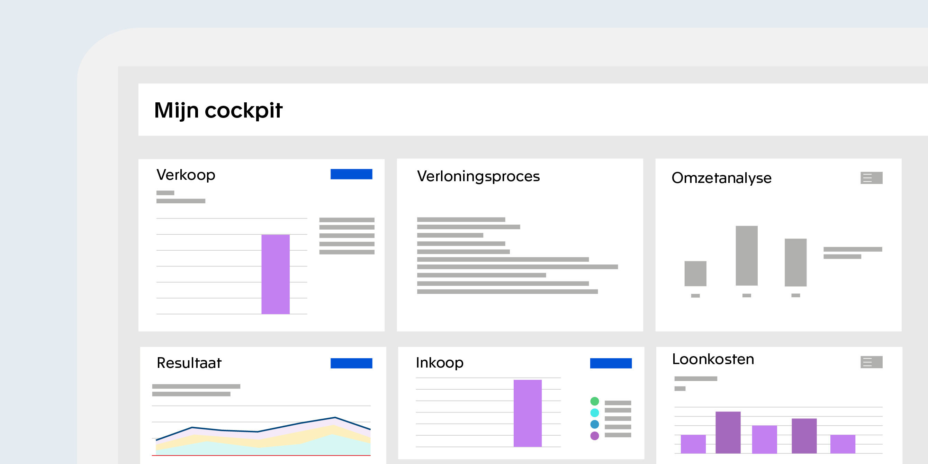
Task: Click the blue button in Verkoop card
Action: [x=351, y=174]
